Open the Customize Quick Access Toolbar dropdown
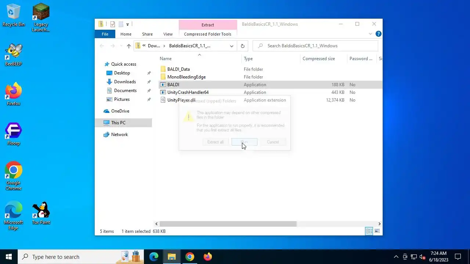 (127, 24)
